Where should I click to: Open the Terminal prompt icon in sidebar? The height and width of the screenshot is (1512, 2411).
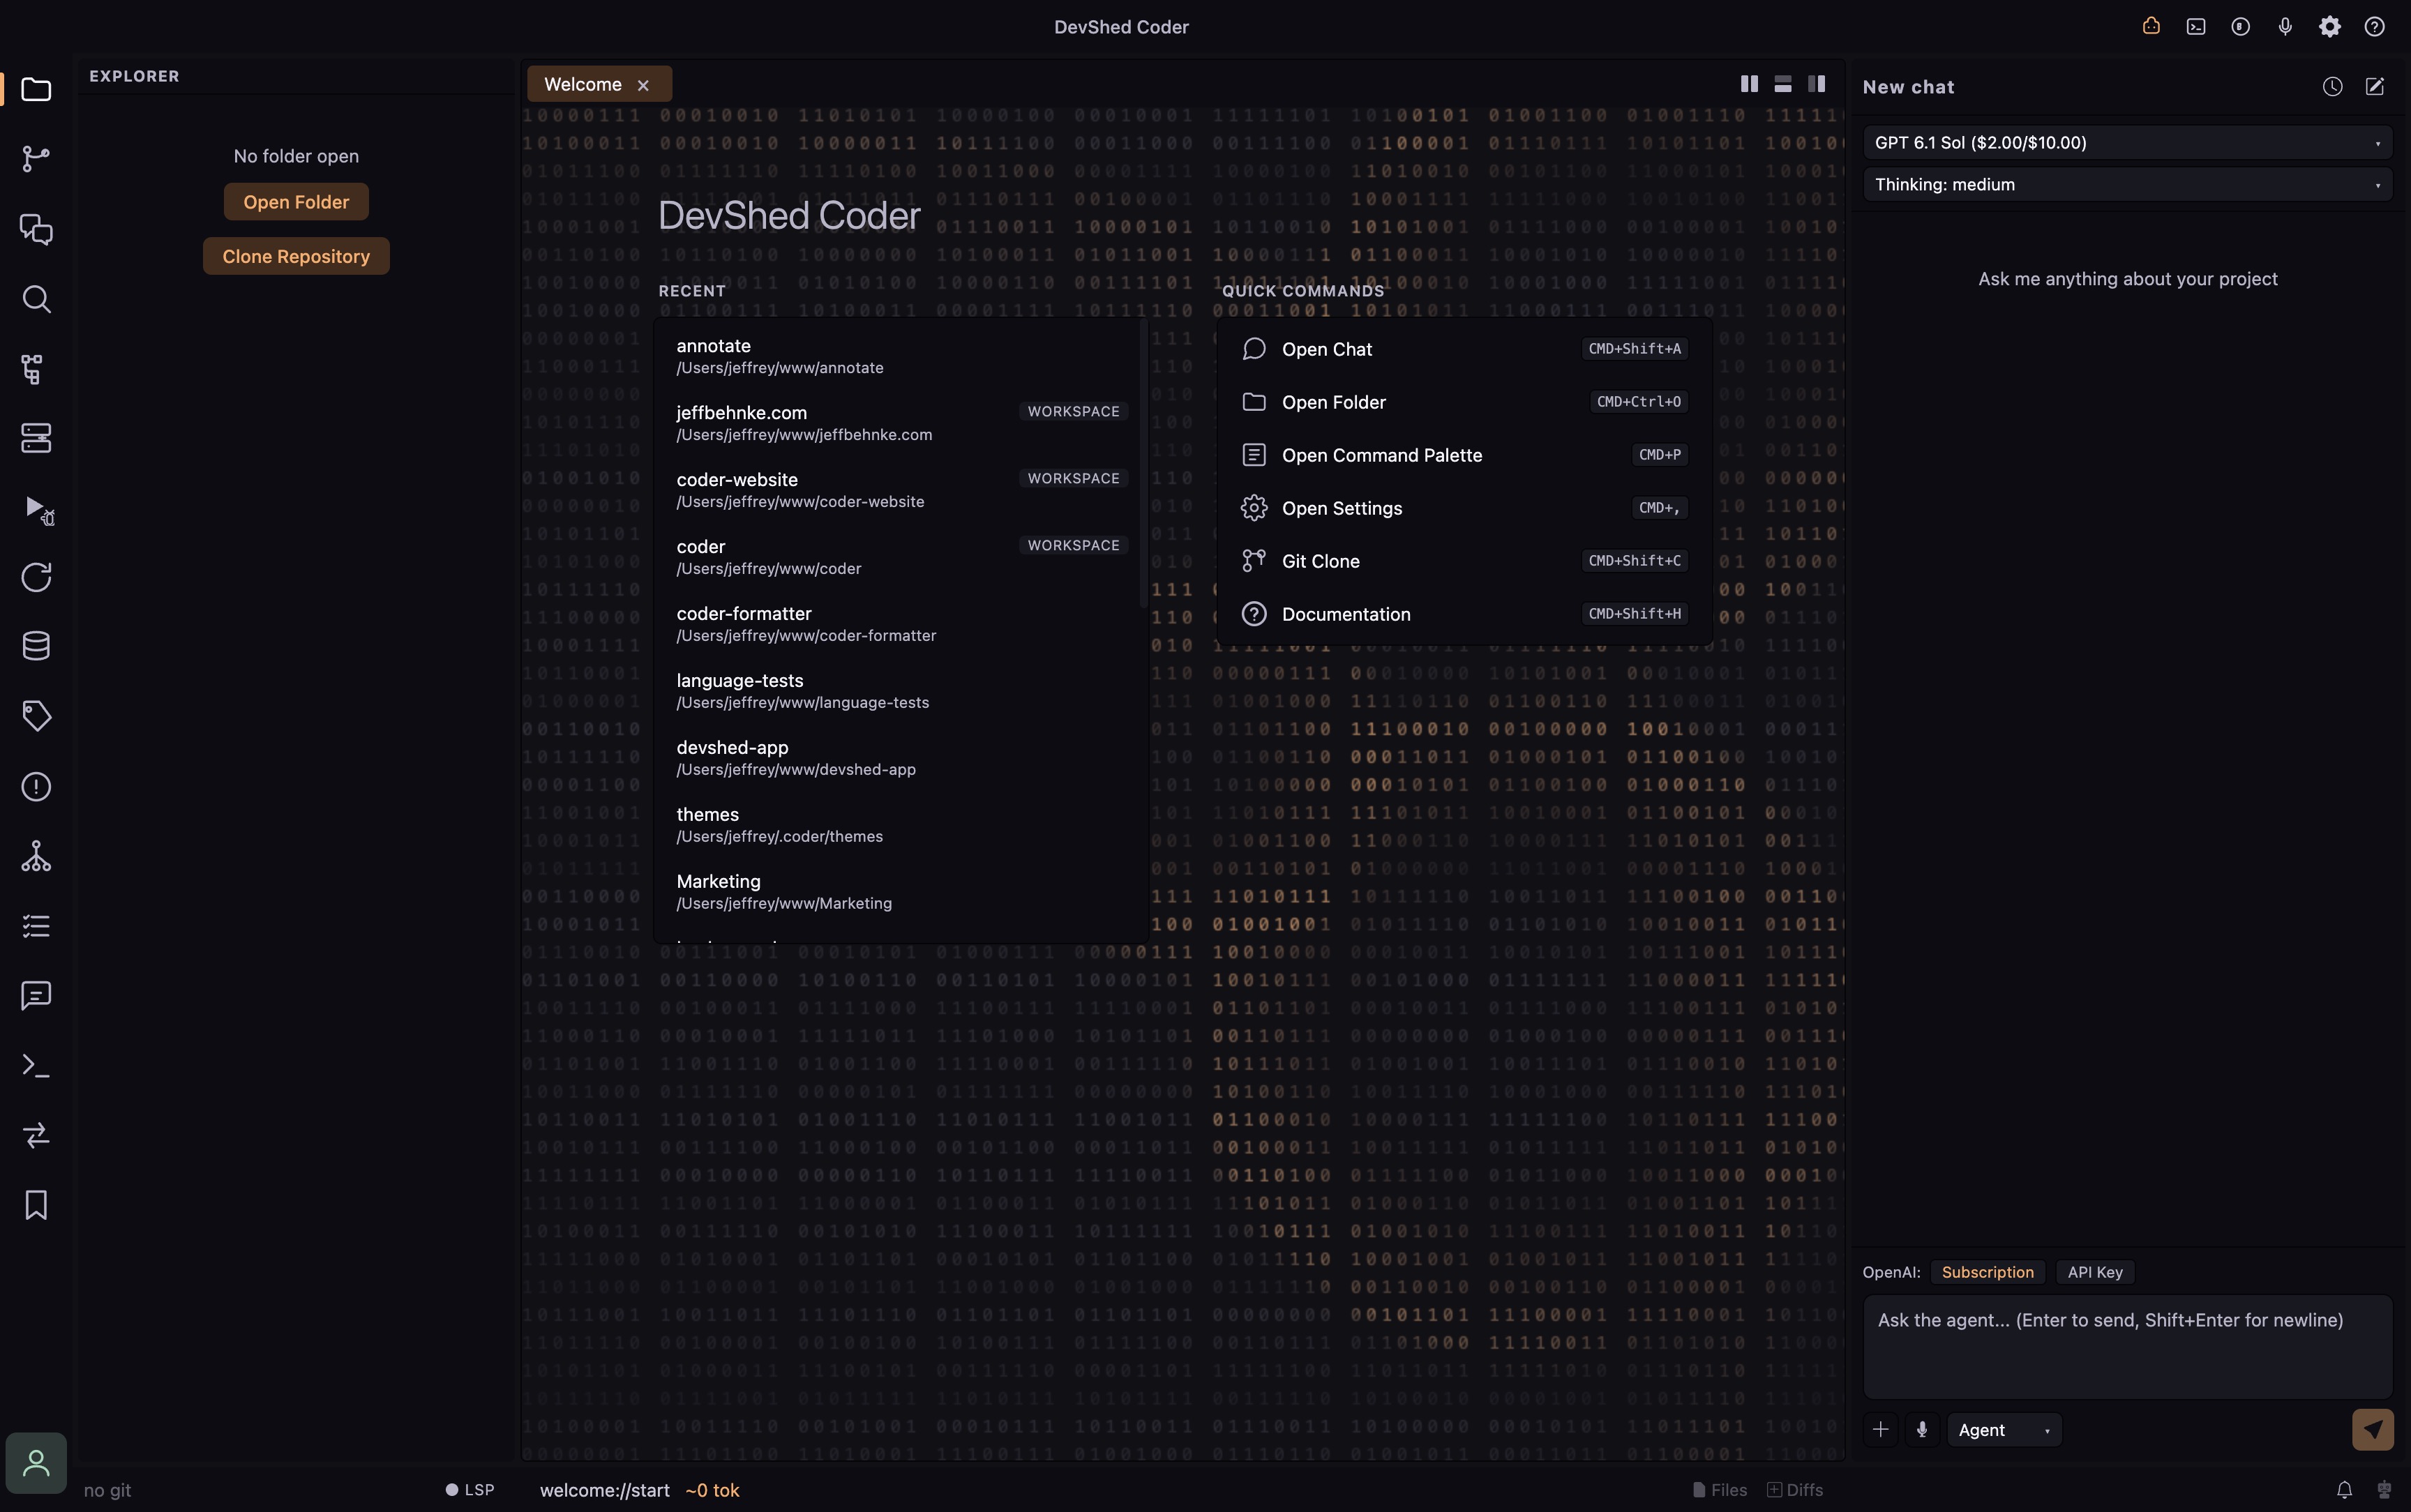point(36,1066)
